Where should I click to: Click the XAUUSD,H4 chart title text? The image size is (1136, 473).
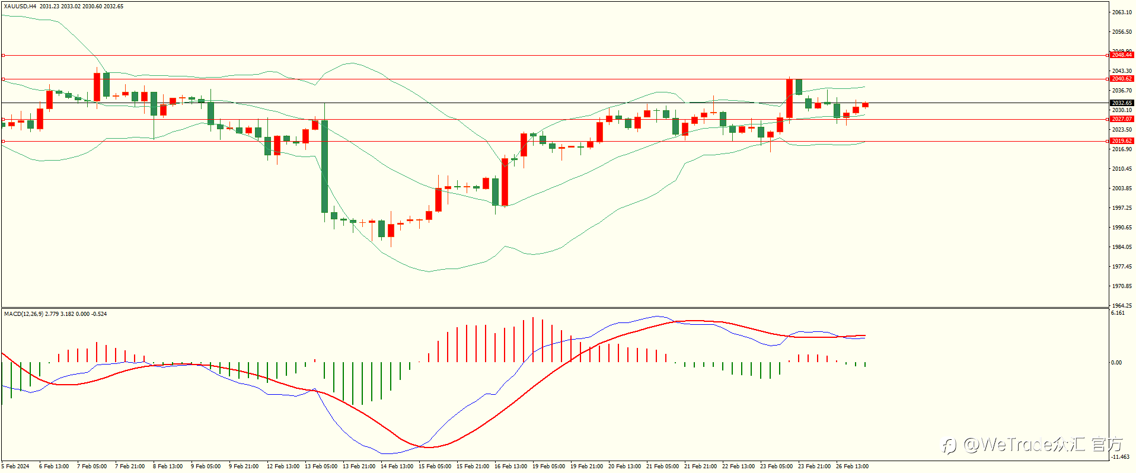20,7
